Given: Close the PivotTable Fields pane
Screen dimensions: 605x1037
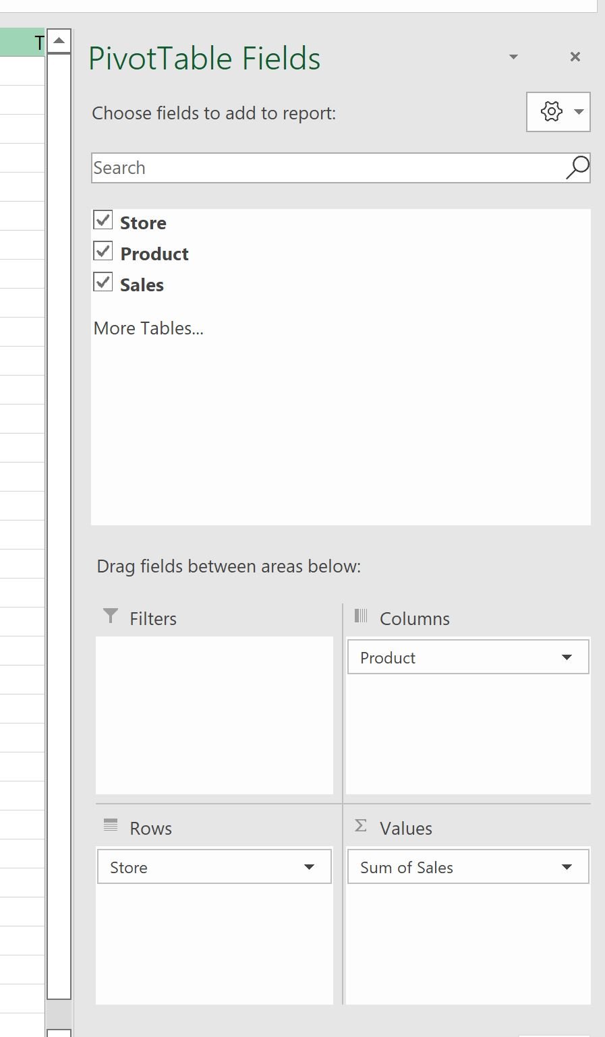Looking at the screenshot, I should [x=575, y=57].
